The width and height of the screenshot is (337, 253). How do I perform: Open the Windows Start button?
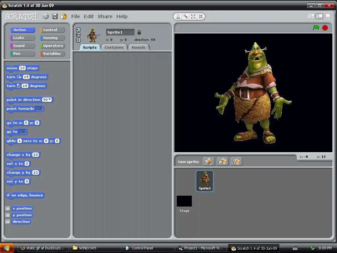[7, 248]
